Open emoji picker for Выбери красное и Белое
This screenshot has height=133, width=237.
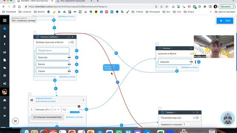pos(73,42)
